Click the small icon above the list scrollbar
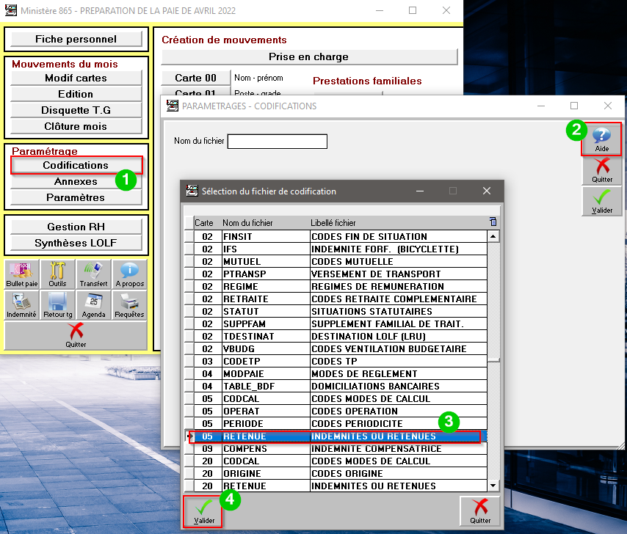The height and width of the screenshot is (534, 627). pyautogui.click(x=493, y=222)
